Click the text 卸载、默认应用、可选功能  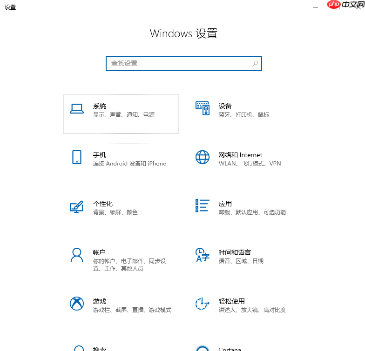click(252, 212)
